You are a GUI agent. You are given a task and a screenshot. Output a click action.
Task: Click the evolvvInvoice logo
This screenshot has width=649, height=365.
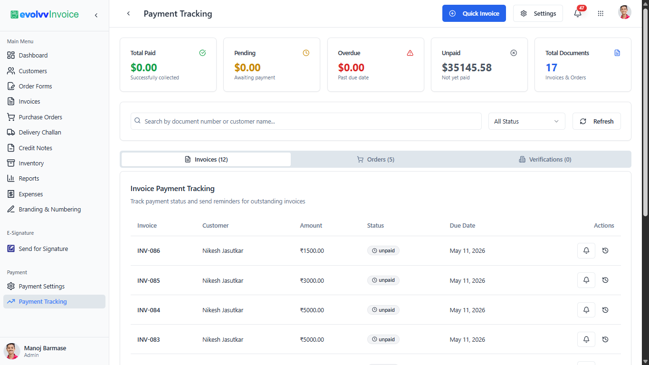[x=45, y=15]
